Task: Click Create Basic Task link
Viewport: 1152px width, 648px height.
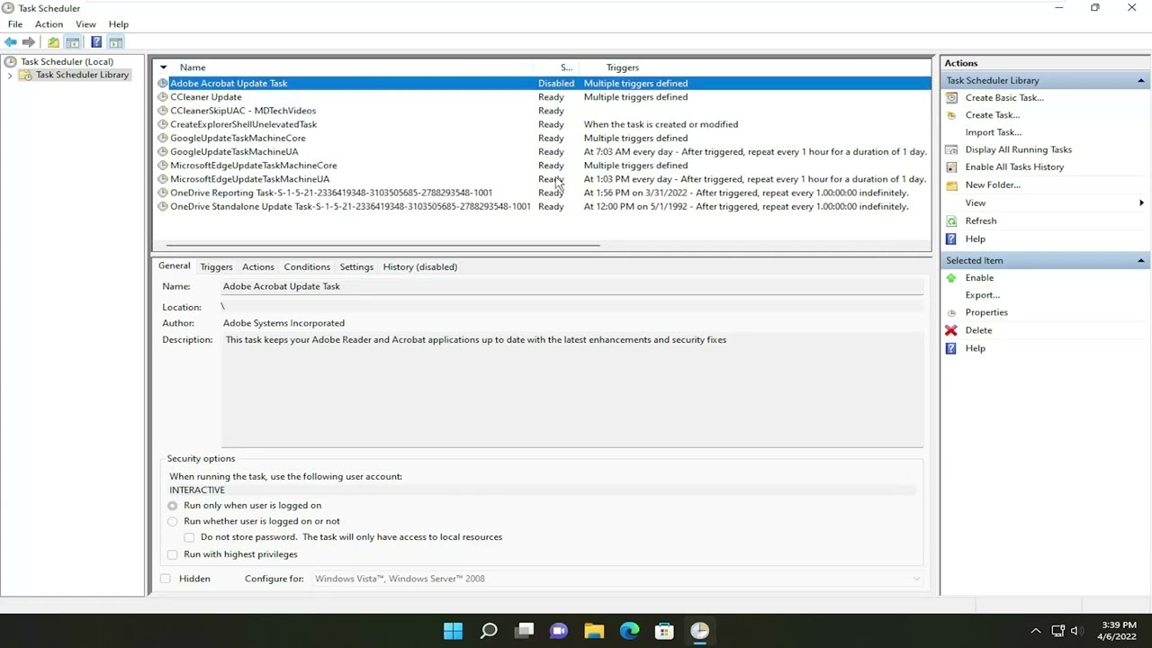Action: point(1003,97)
